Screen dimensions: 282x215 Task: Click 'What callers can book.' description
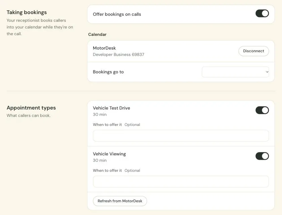pyautogui.click(x=29, y=116)
